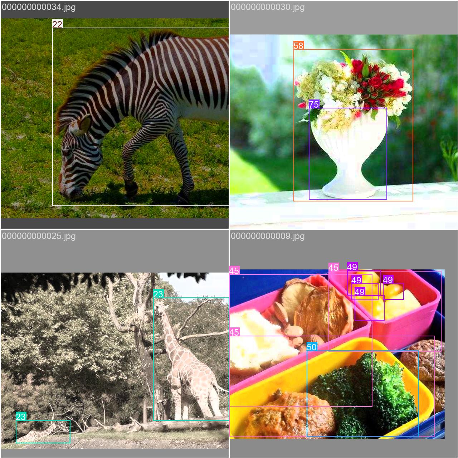Image resolution: width=458 pixels, height=458 pixels.
Task: Select the rightmost purple 49 label
Action: [x=388, y=279]
